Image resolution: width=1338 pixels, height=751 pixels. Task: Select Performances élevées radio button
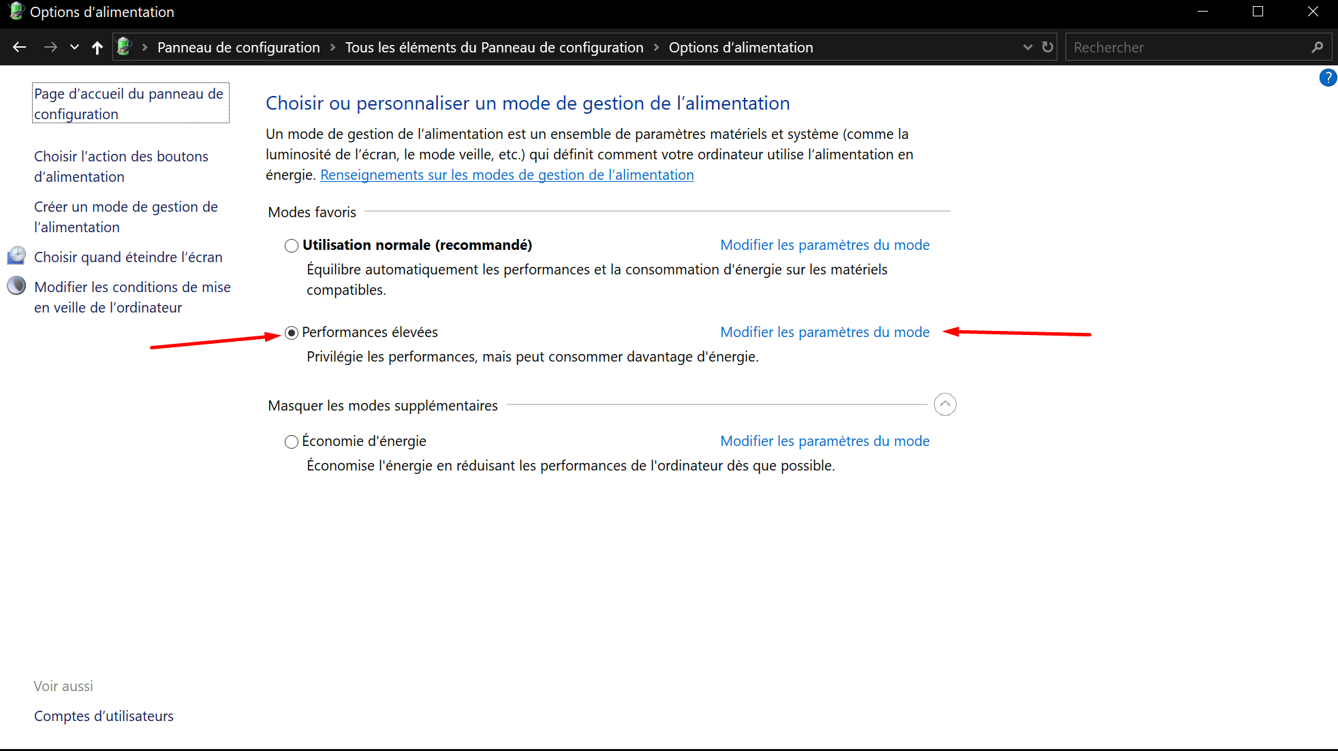292,332
